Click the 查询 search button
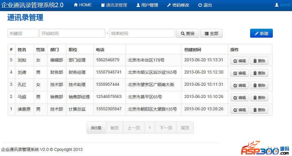 click(188, 33)
